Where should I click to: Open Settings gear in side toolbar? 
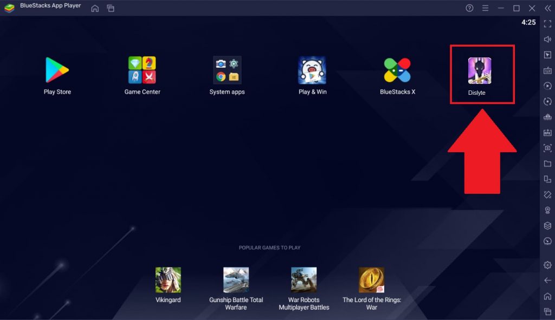pos(547,265)
